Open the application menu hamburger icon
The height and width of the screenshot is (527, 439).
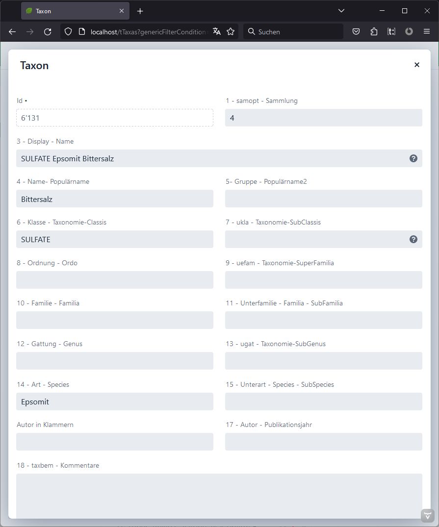click(427, 31)
